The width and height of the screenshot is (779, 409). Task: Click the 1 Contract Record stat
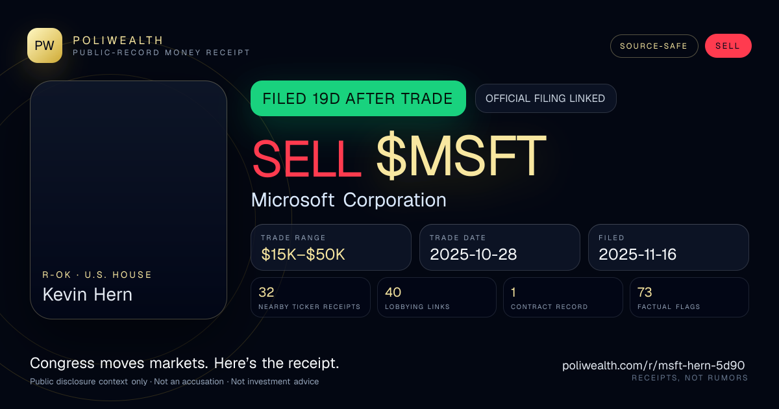(563, 297)
